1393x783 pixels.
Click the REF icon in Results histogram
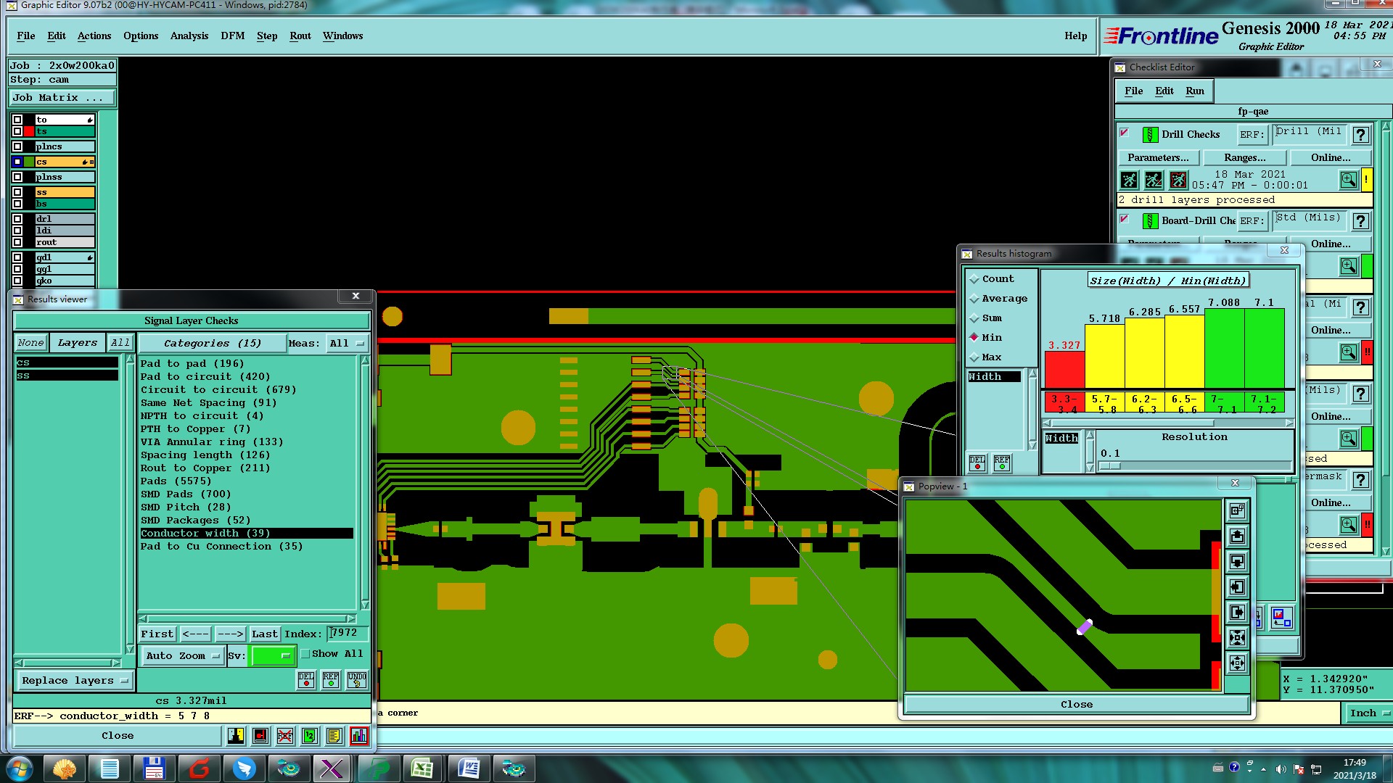(x=1002, y=463)
